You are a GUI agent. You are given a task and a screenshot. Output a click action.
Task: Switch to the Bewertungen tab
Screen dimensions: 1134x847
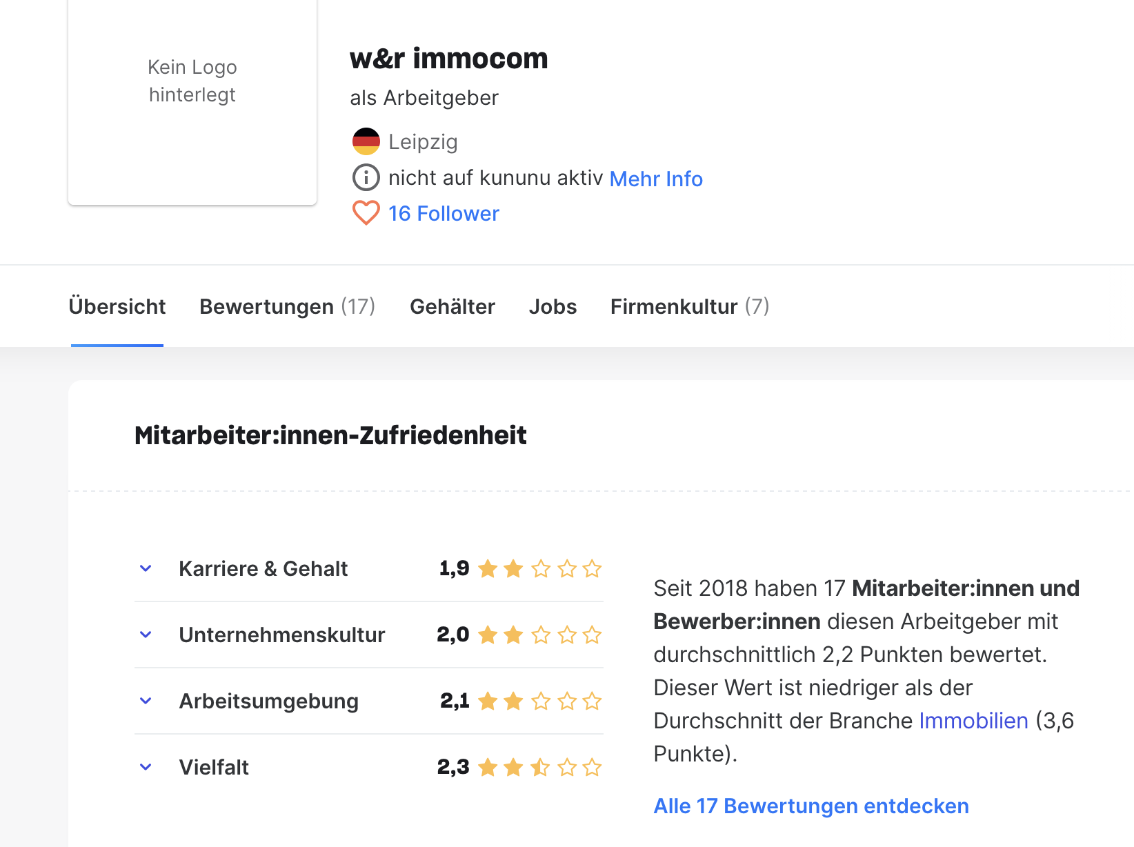point(287,306)
